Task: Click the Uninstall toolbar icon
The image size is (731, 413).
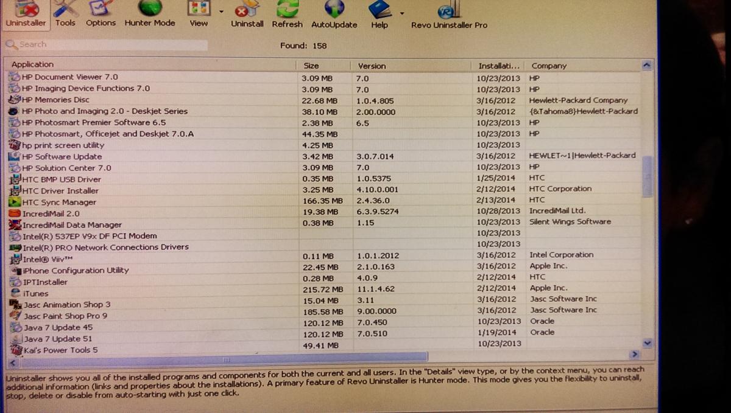Action: (x=247, y=9)
